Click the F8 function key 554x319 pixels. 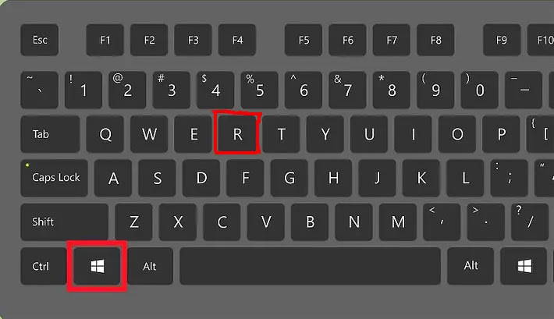point(435,40)
